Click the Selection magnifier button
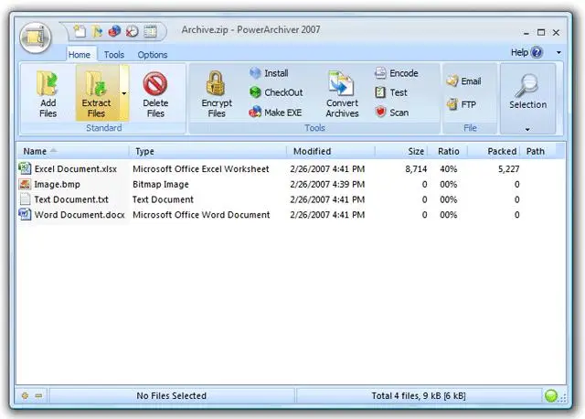 pyautogui.click(x=527, y=91)
